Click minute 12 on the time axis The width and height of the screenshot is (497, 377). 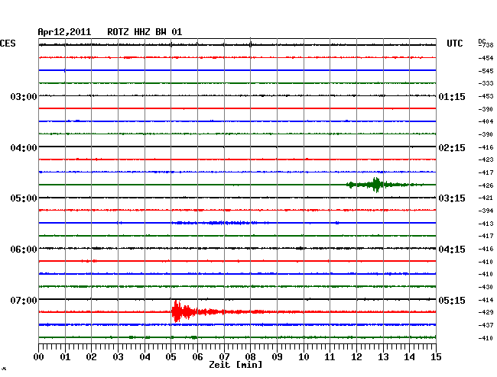point(356,356)
